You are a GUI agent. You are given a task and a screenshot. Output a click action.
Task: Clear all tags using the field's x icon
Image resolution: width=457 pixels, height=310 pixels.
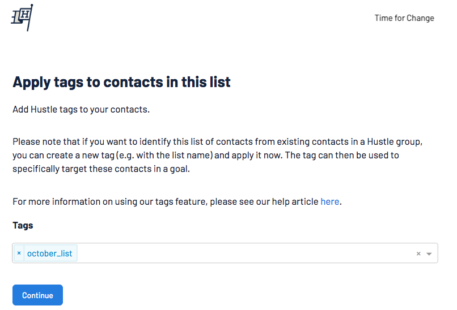tap(418, 253)
